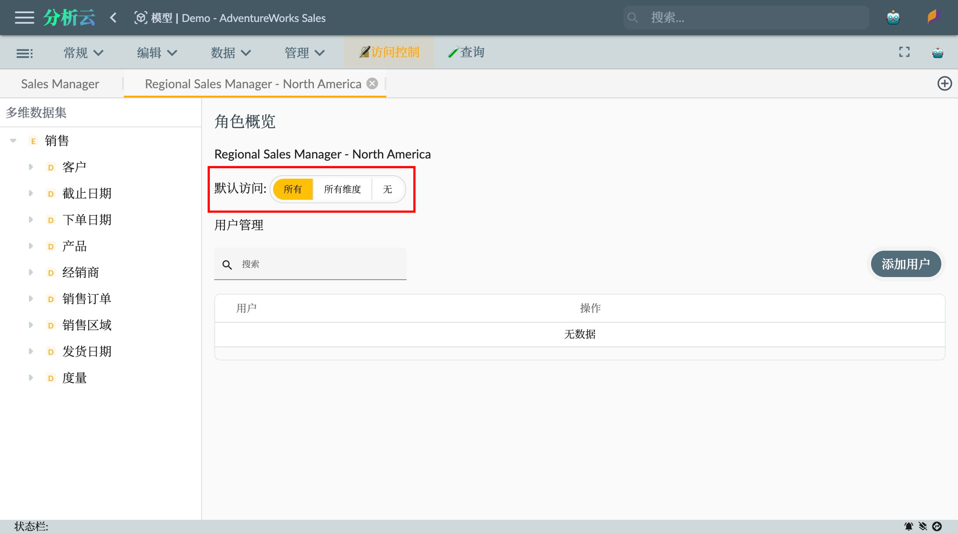Select 所有 (All) default access toggle
Image resolution: width=958 pixels, height=533 pixels.
pyautogui.click(x=293, y=189)
